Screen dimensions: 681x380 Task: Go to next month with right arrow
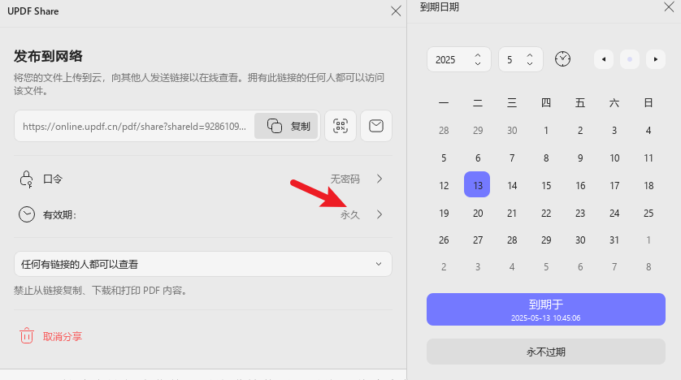pyautogui.click(x=656, y=59)
